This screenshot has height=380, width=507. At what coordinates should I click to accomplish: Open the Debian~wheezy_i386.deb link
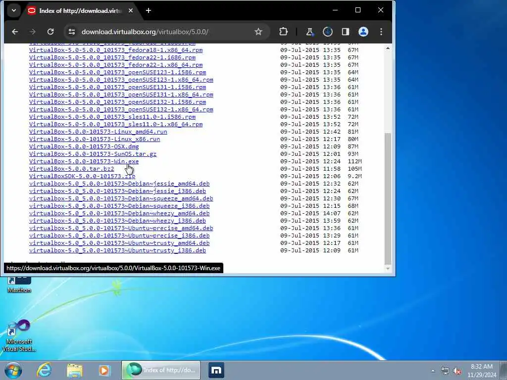[x=117, y=221]
